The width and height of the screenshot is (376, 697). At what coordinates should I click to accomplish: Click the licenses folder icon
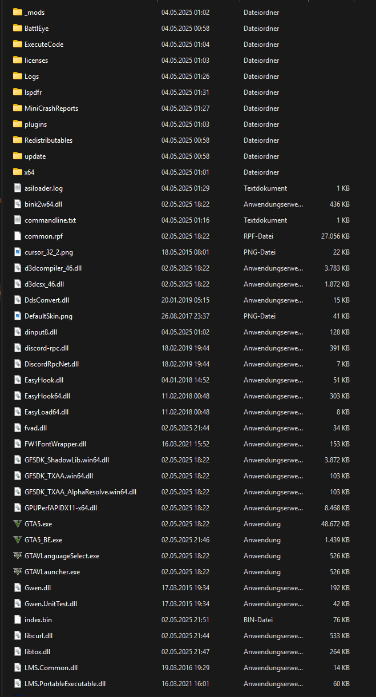(17, 60)
